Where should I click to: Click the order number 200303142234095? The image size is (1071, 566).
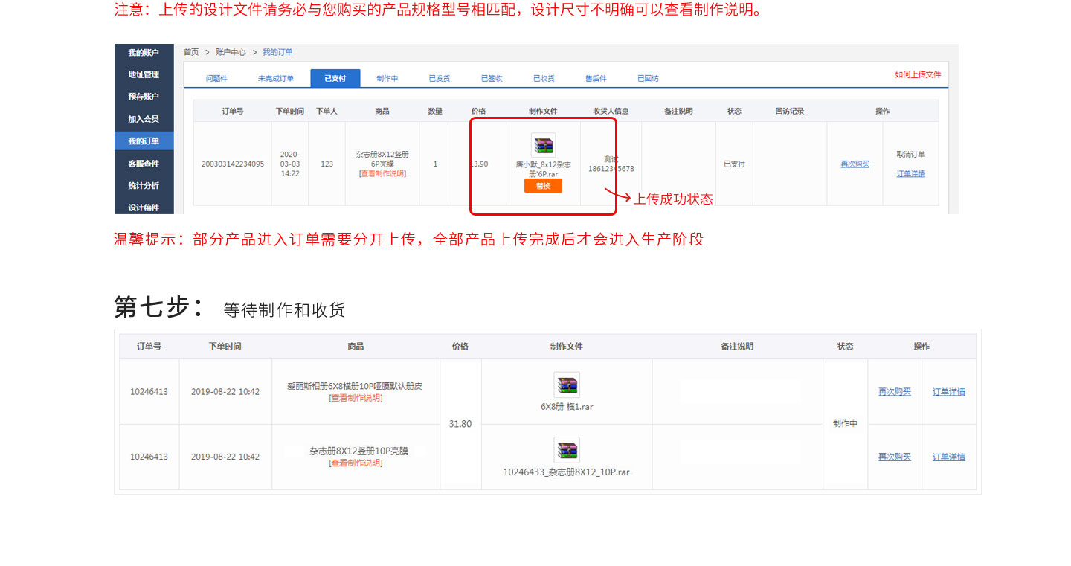(x=233, y=164)
